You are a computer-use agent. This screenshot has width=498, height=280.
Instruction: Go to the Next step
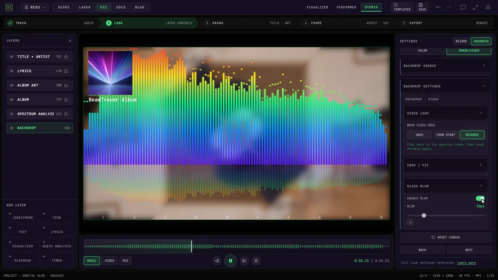point(469,250)
